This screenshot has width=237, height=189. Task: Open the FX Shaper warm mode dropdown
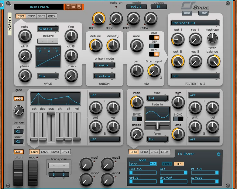click(x=143, y=164)
